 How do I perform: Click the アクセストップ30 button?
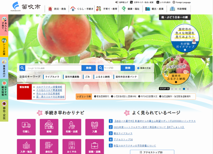(x=152, y=152)
